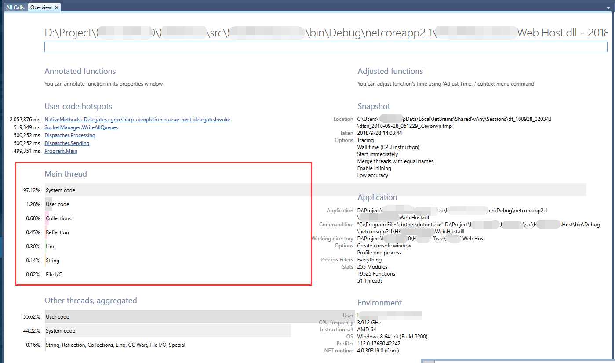Click OS value Windows 8 64-bit
This screenshot has height=363, width=615.
tap(392, 337)
